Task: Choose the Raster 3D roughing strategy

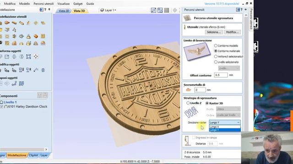Action: 207,103
